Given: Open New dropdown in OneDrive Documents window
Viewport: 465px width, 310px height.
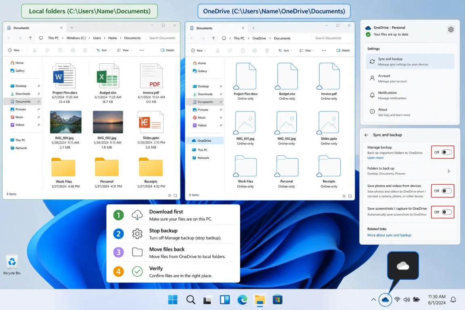Looking at the screenshot, I should click(x=199, y=50).
